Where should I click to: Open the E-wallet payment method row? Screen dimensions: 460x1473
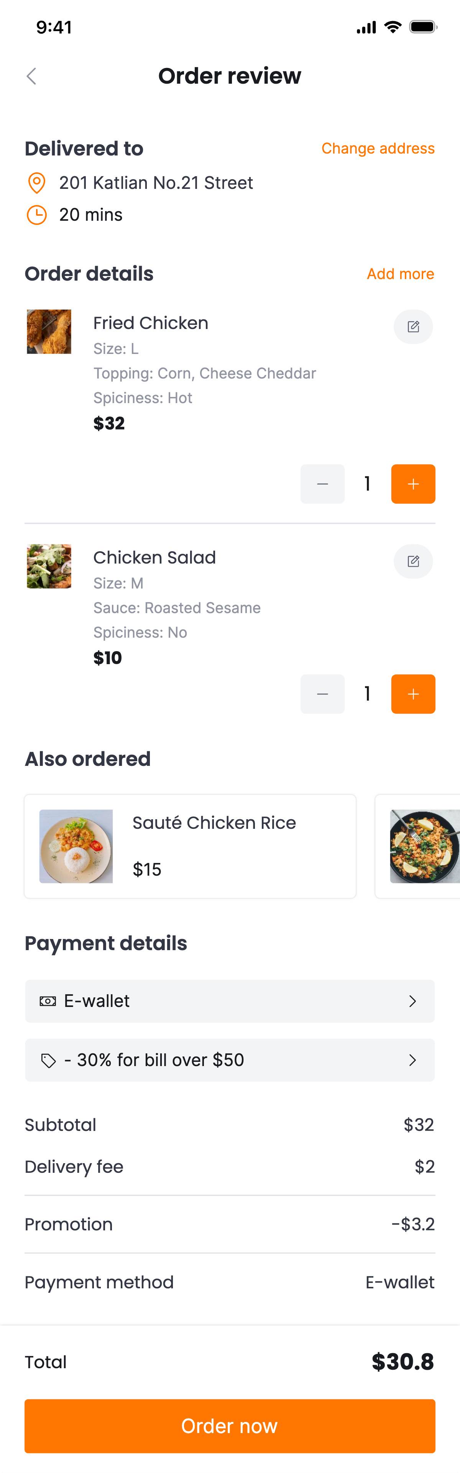pos(230,1001)
